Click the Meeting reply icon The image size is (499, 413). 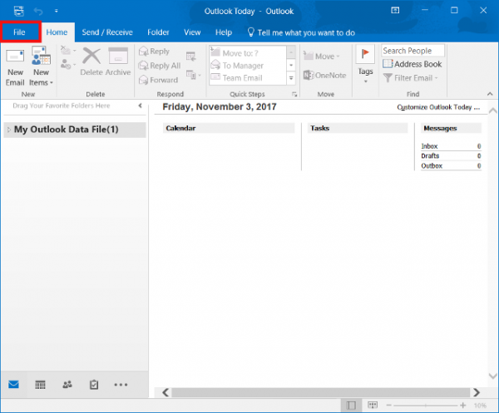click(x=191, y=57)
